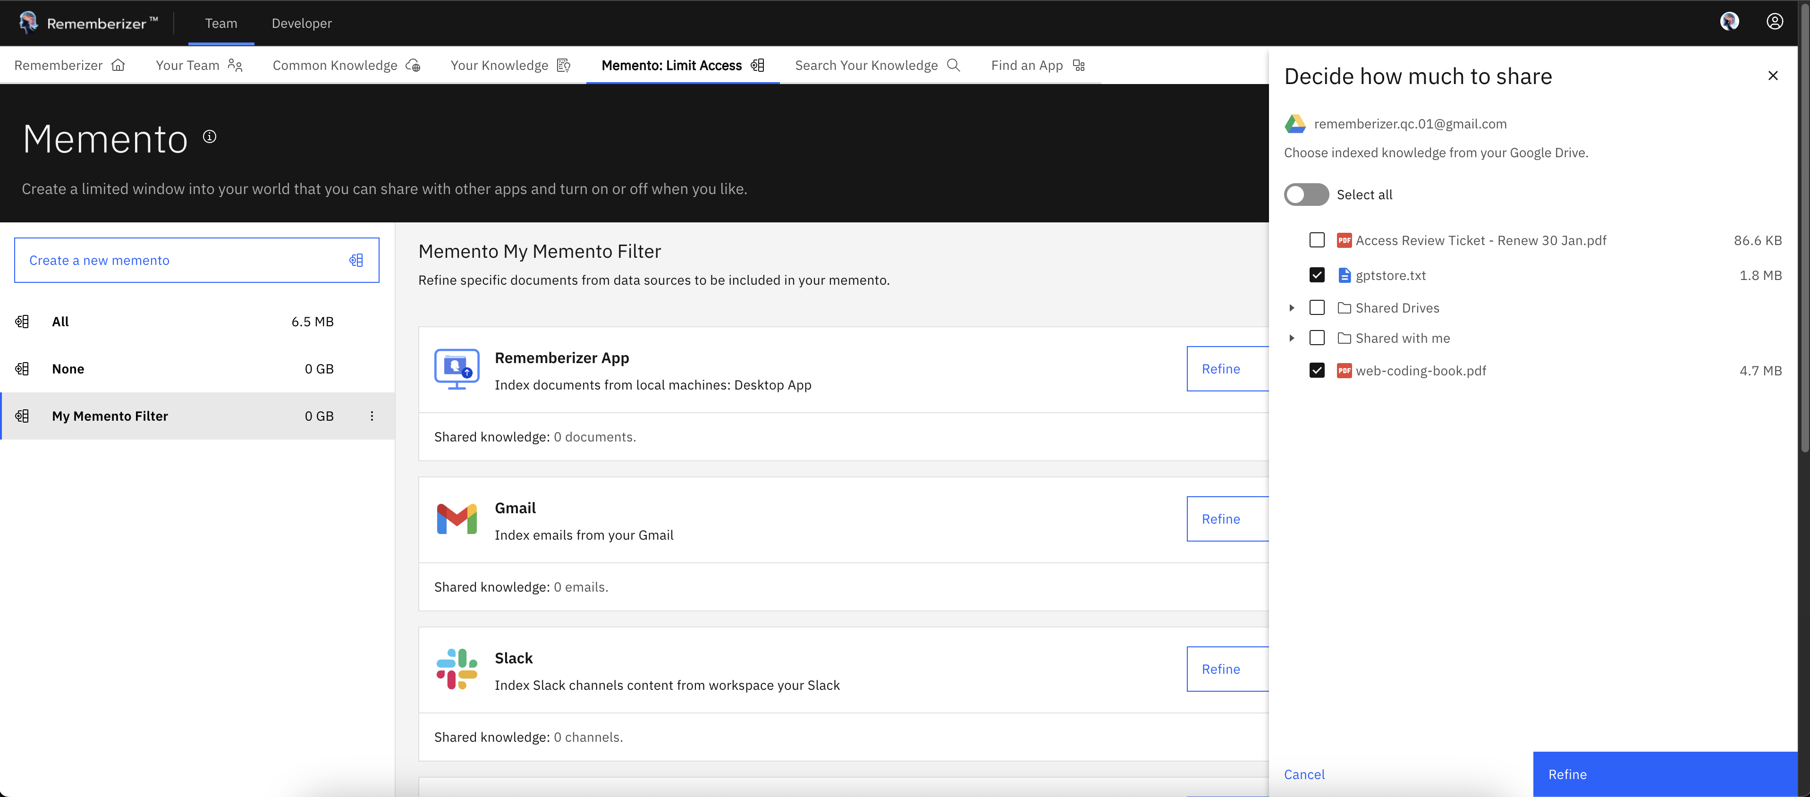Toggle the Select all switch
Image resolution: width=1810 pixels, height=797 pixels.
1306,195
